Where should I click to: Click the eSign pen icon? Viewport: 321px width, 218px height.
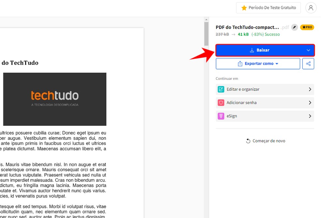coord(221,116)
